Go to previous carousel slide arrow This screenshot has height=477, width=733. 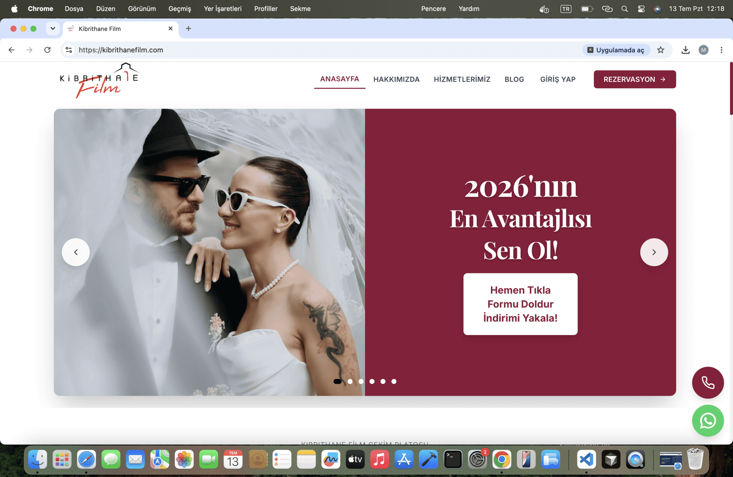(76, 252)
